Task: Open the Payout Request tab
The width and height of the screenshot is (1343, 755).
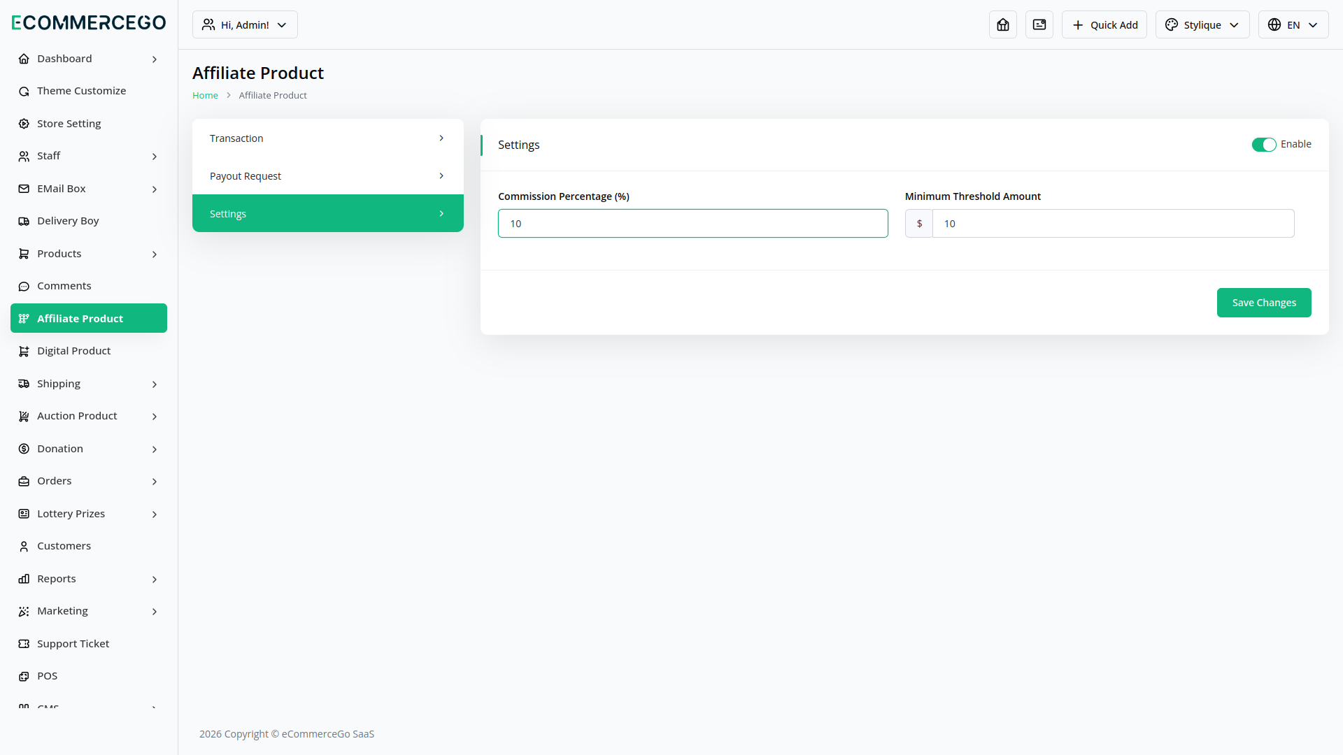Action: [328, 176]
